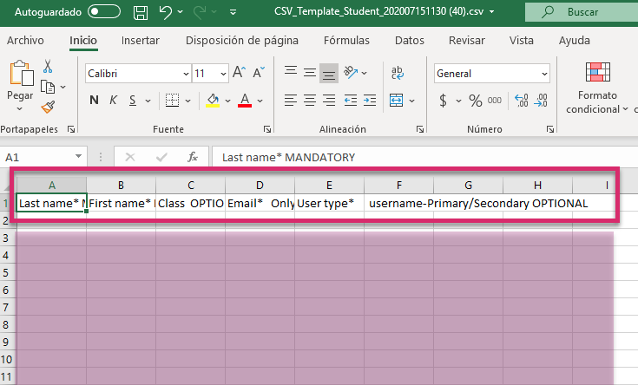Screen dimensions: 638x385
Task: Click the Increase Indent icon
Action: 370,100
